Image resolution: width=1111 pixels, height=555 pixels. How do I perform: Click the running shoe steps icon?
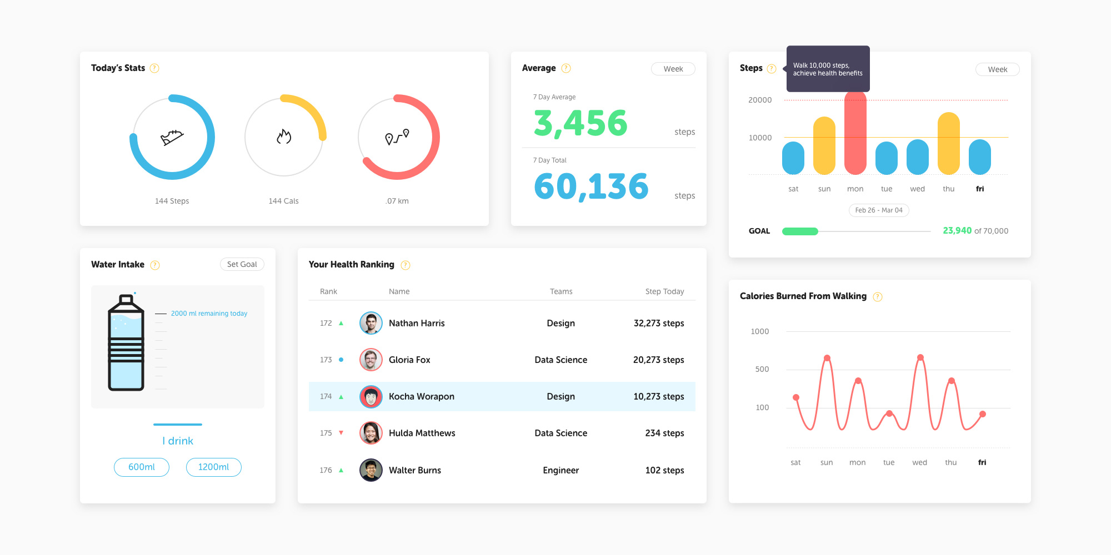point(172,137)
